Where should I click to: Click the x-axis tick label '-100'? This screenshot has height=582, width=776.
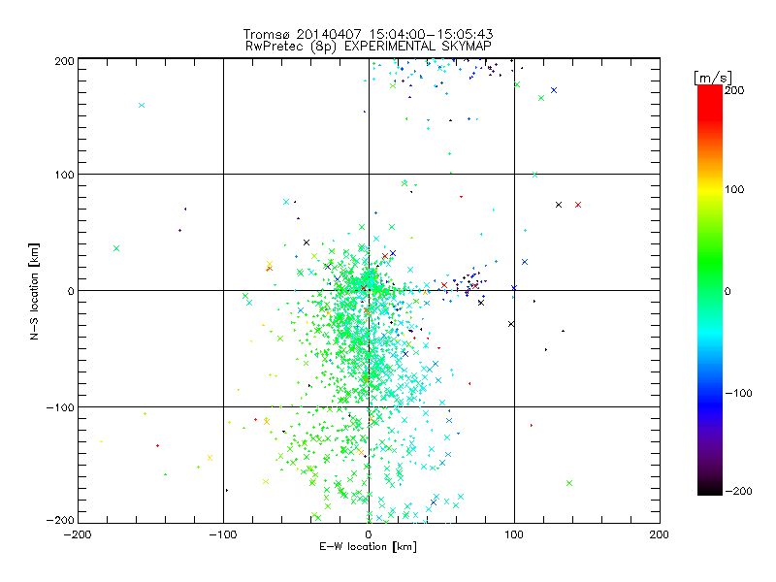[x=223, y=534]
